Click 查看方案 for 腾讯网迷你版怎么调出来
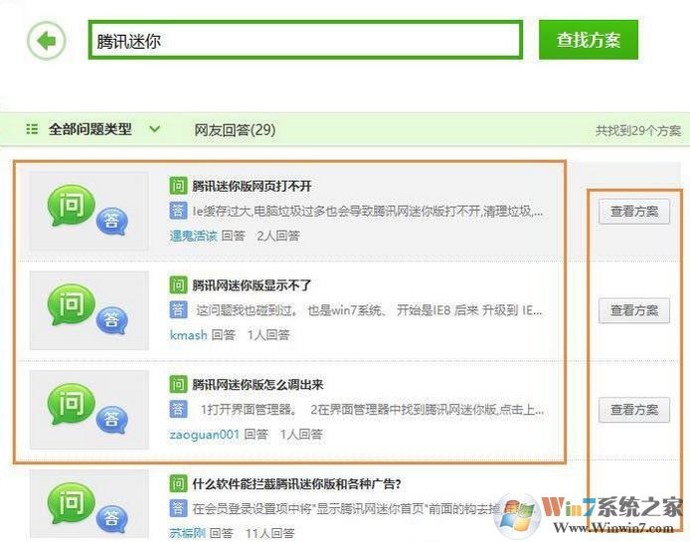The image size is (690, 542). tap(633, 410)
